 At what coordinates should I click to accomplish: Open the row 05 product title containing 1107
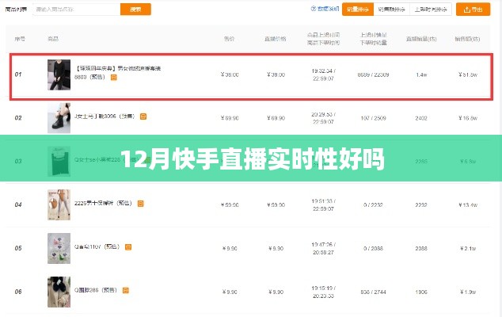[97, 246]
